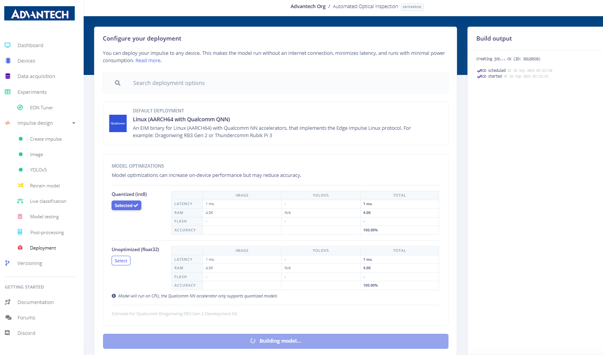Screen dimensions: 603x355
Task: Focus the Search deployment options field
Action: [275, 83]
